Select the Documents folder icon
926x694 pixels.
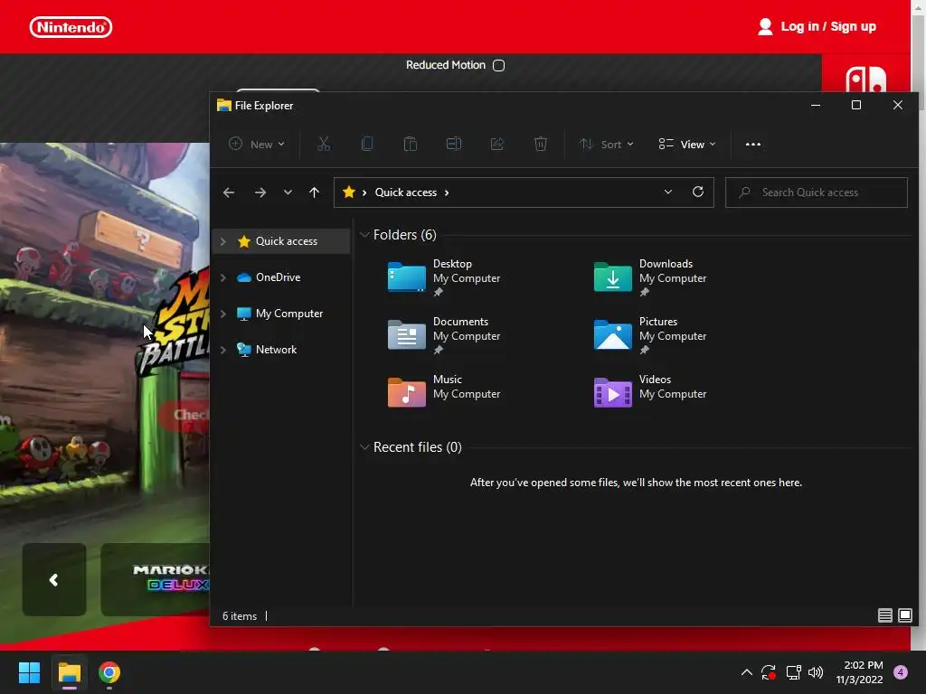(406, 334)
